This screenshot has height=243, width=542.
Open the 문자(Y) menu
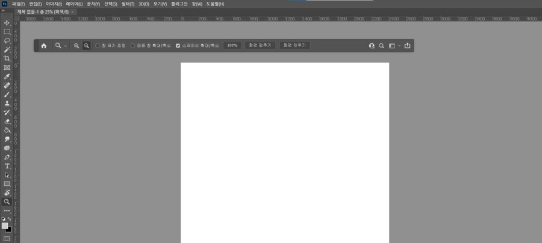pos(93,4)
